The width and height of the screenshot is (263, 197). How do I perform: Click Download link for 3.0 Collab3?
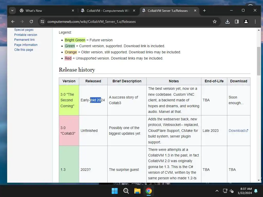238,131
